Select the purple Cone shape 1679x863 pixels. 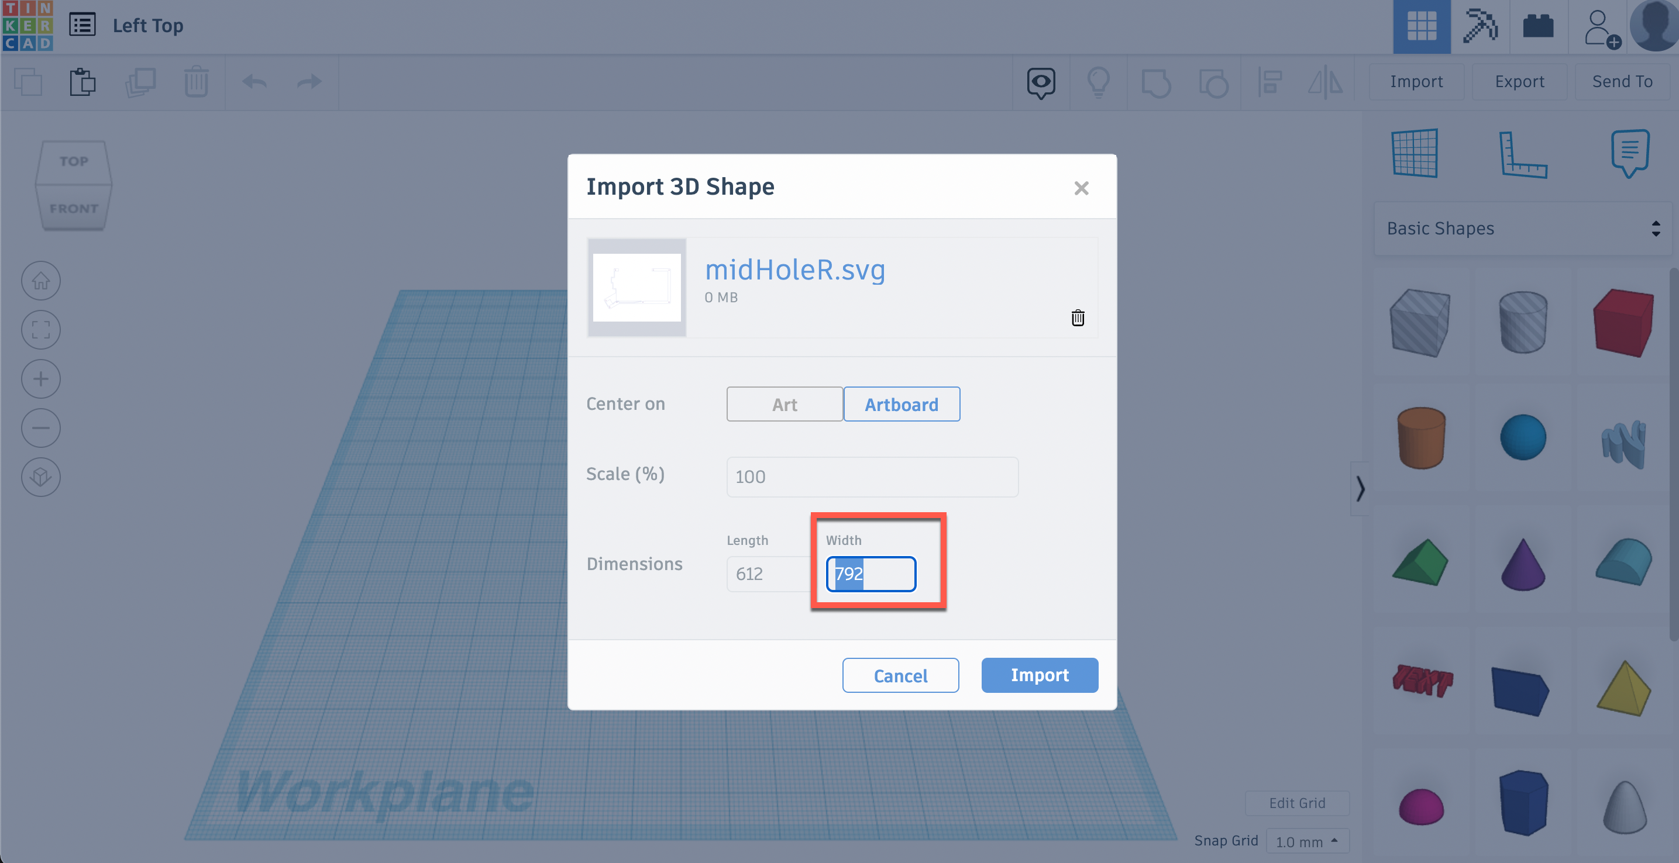click(x=1523, y=564)
